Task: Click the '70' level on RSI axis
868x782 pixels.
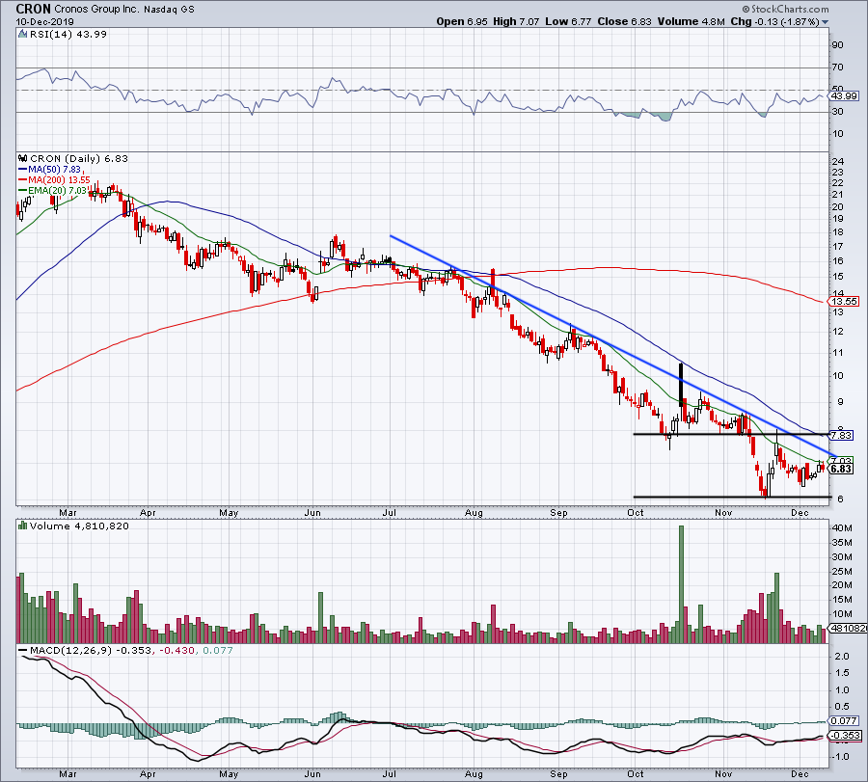Action: (x=838, y=67)
